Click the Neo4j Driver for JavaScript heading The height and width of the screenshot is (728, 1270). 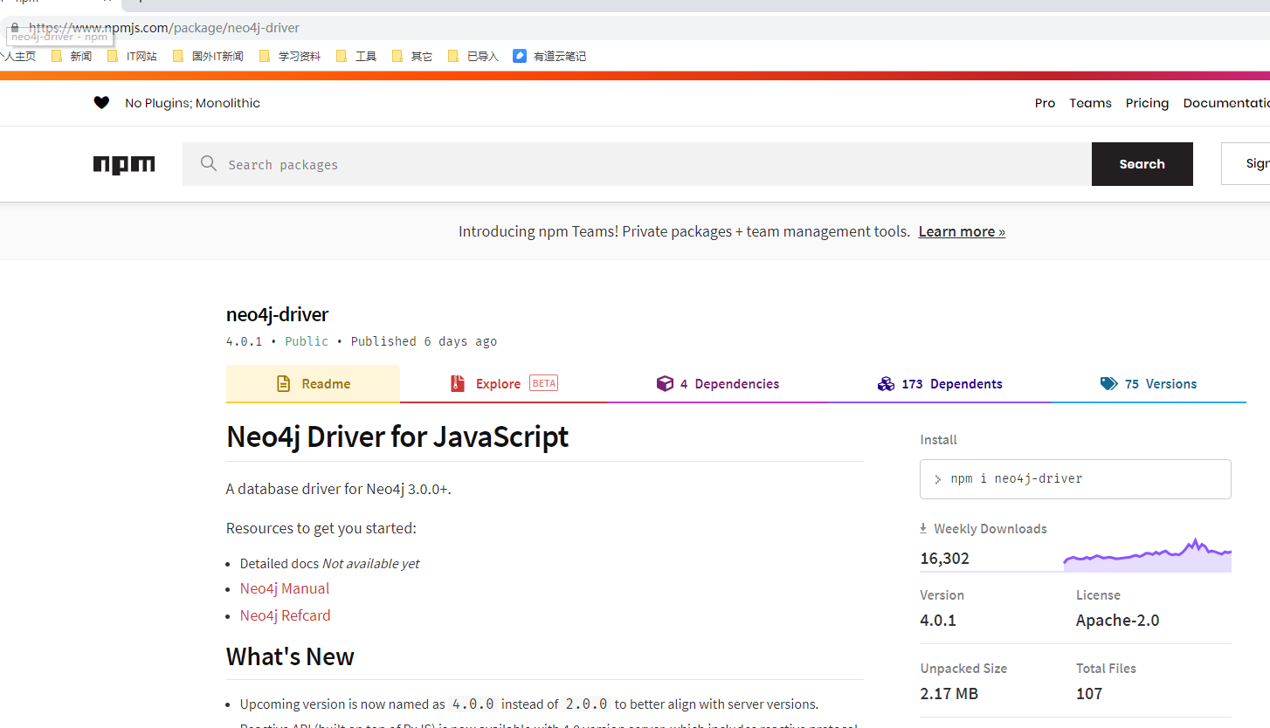pyautogui.click(x=397, y=436)
